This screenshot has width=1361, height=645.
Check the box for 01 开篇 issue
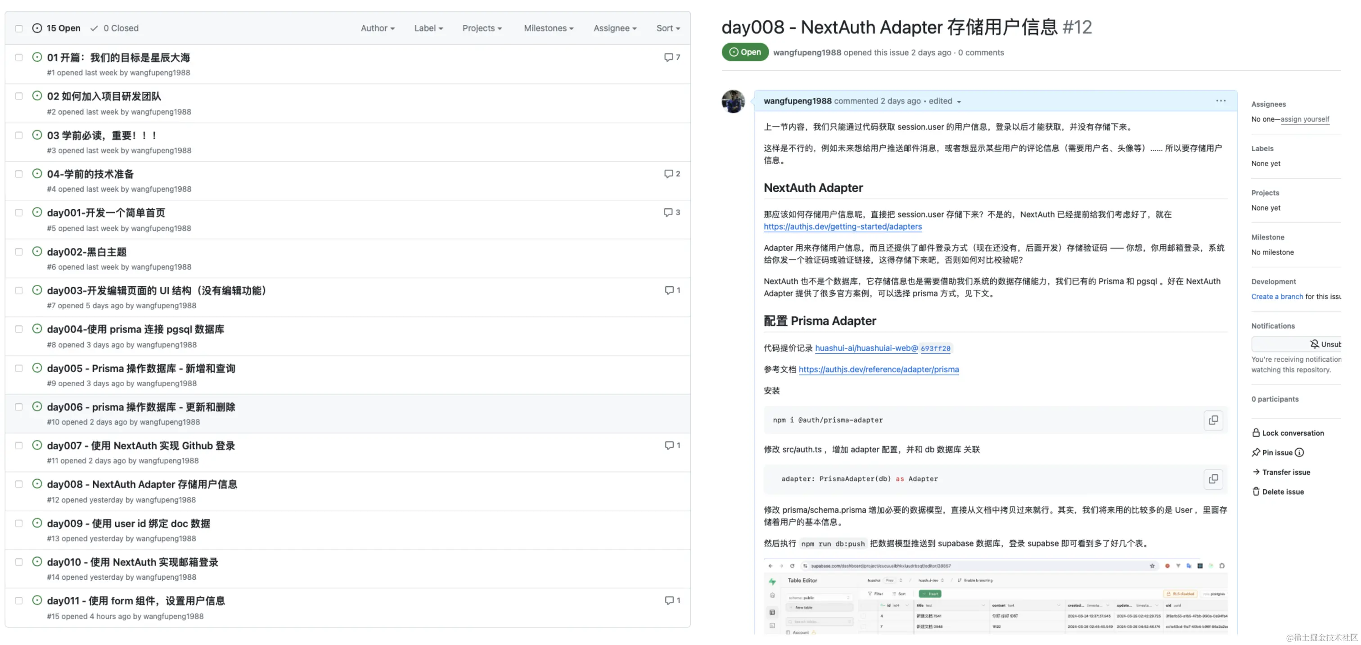pos(19,58)
